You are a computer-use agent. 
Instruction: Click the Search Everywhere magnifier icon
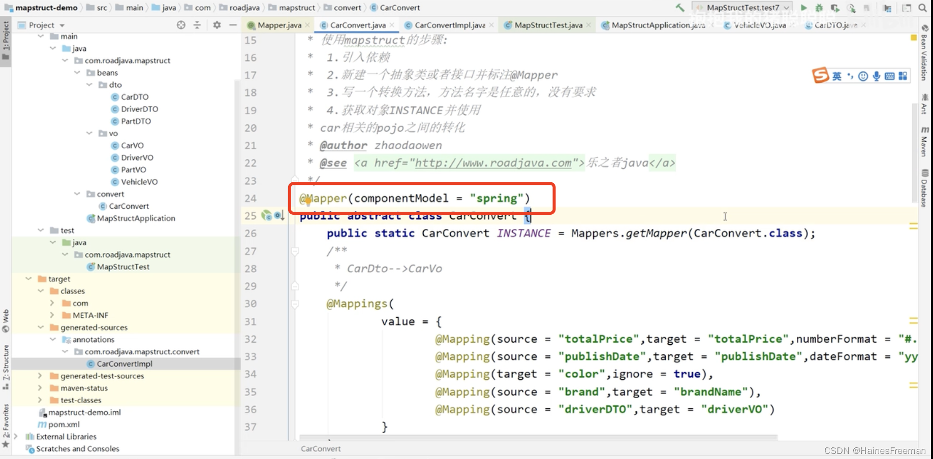click(x=922, y=8)
